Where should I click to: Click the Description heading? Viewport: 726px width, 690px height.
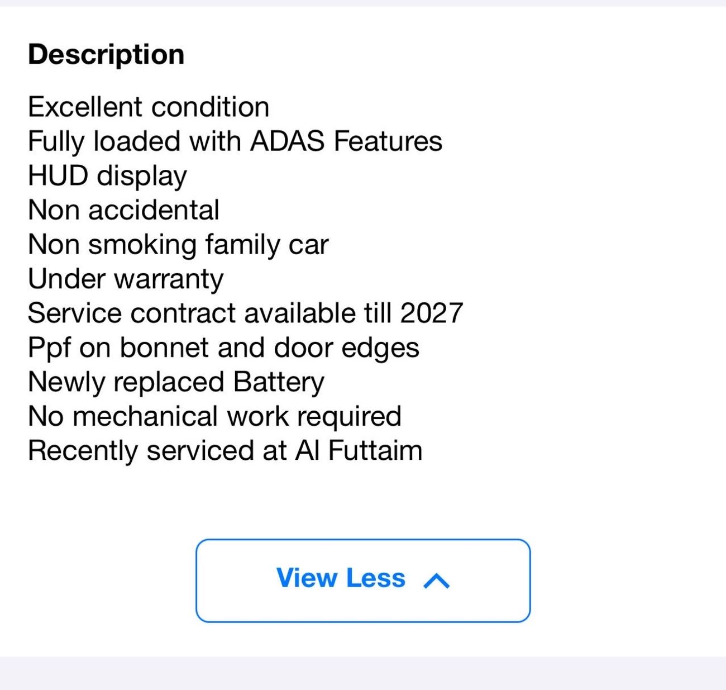[x=106, y=55]
